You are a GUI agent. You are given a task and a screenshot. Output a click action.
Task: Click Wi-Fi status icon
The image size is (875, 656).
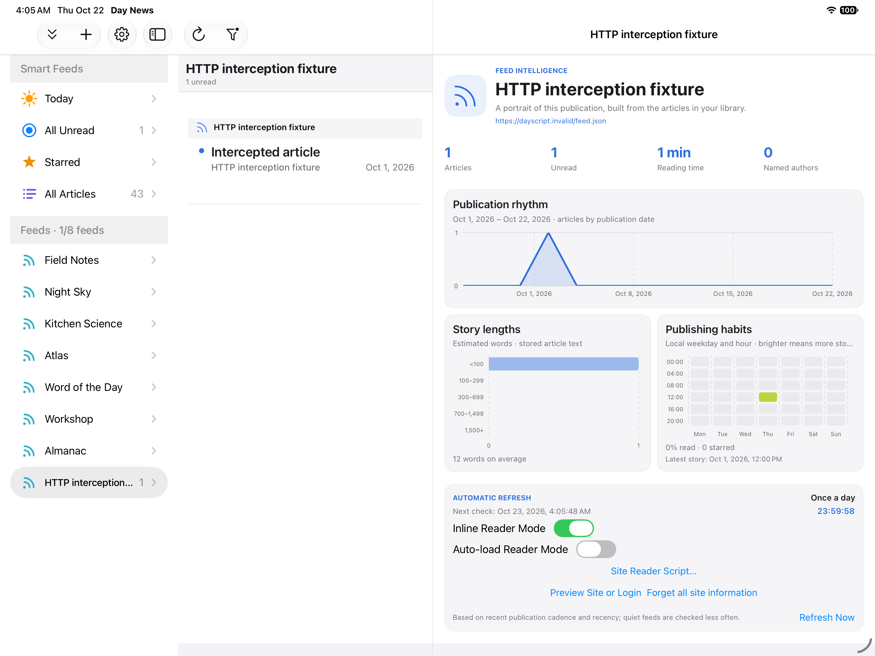point(831,10)
